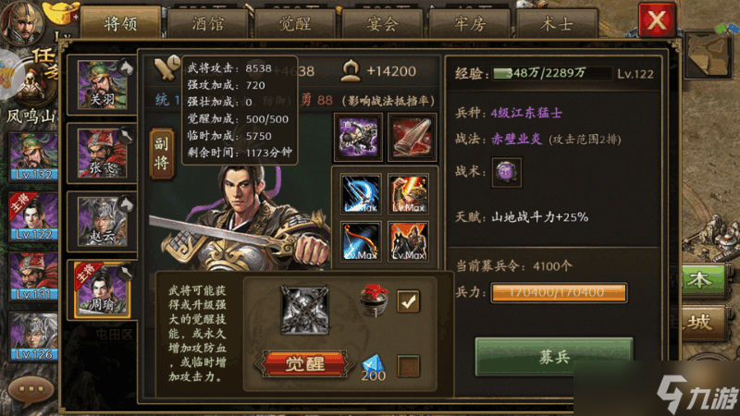
Task: Click the red 觉醒 awaken button
Action: 304,363
